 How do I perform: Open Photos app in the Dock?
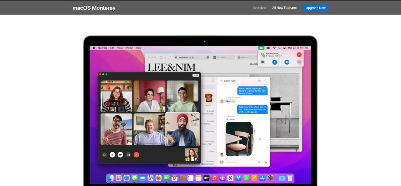tap(158, 178)
